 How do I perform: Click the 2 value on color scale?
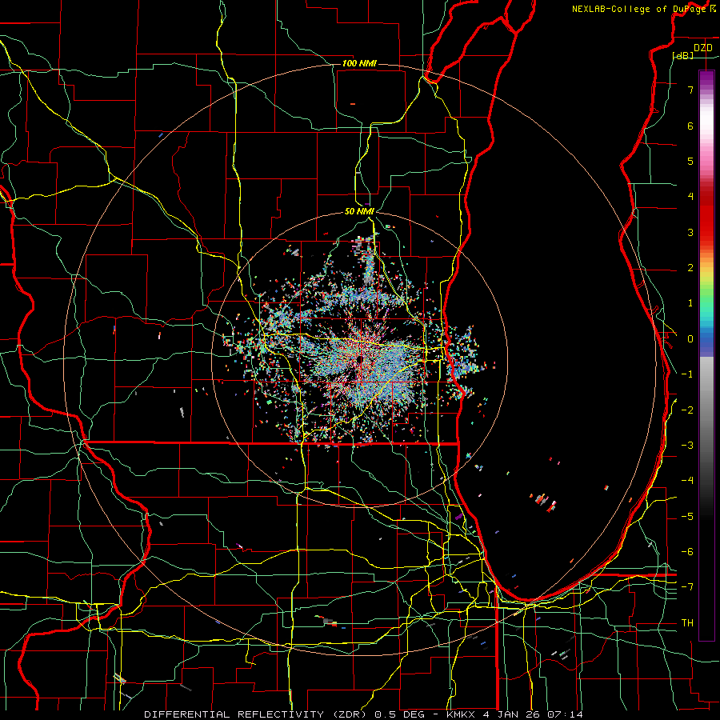(x=690, y=268)
